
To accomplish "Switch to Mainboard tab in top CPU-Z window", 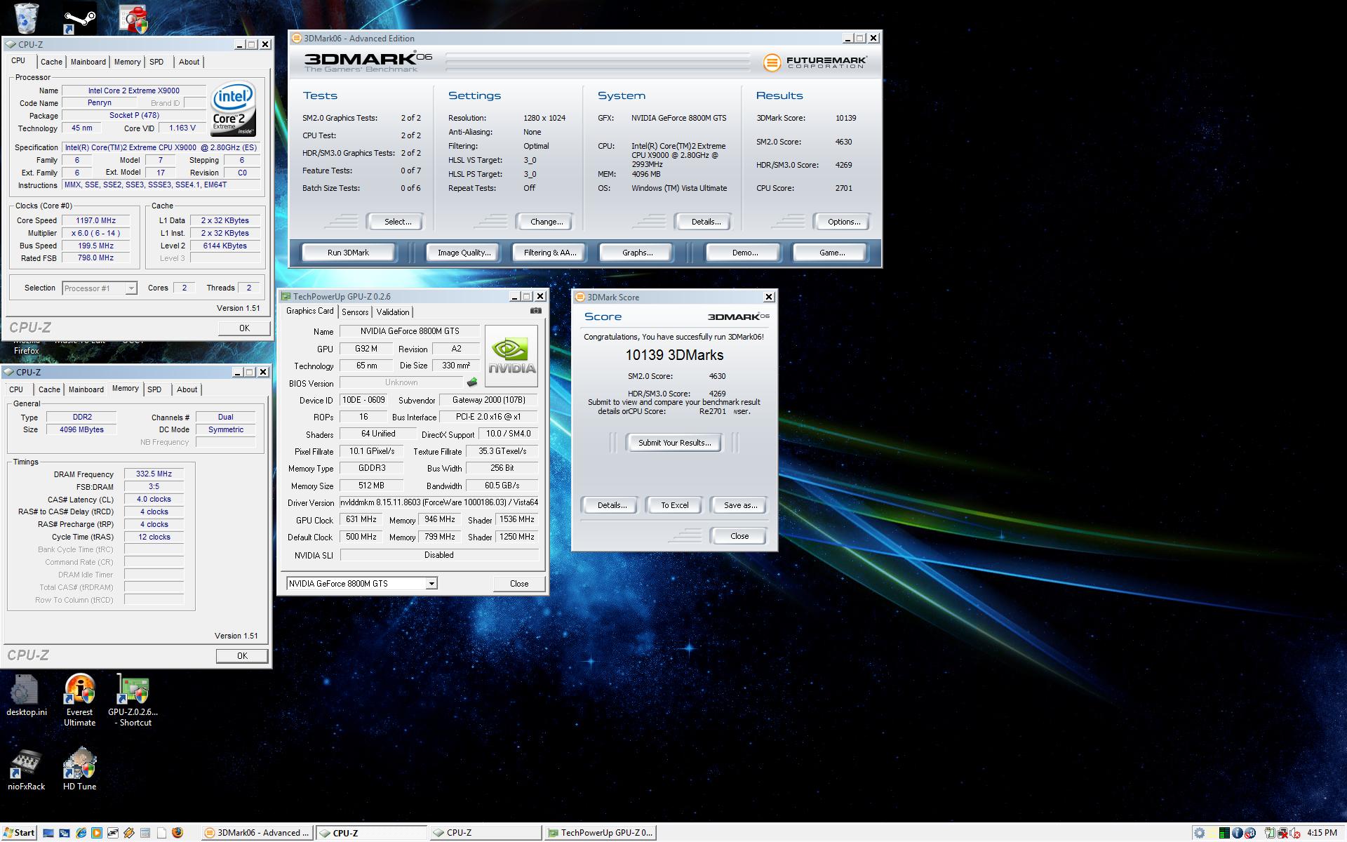I will pyautogui.click(x=88, y=62).
